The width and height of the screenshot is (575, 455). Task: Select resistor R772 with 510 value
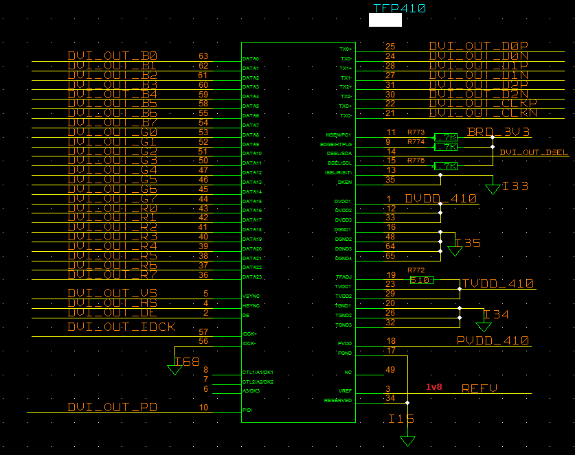(421, 281)
